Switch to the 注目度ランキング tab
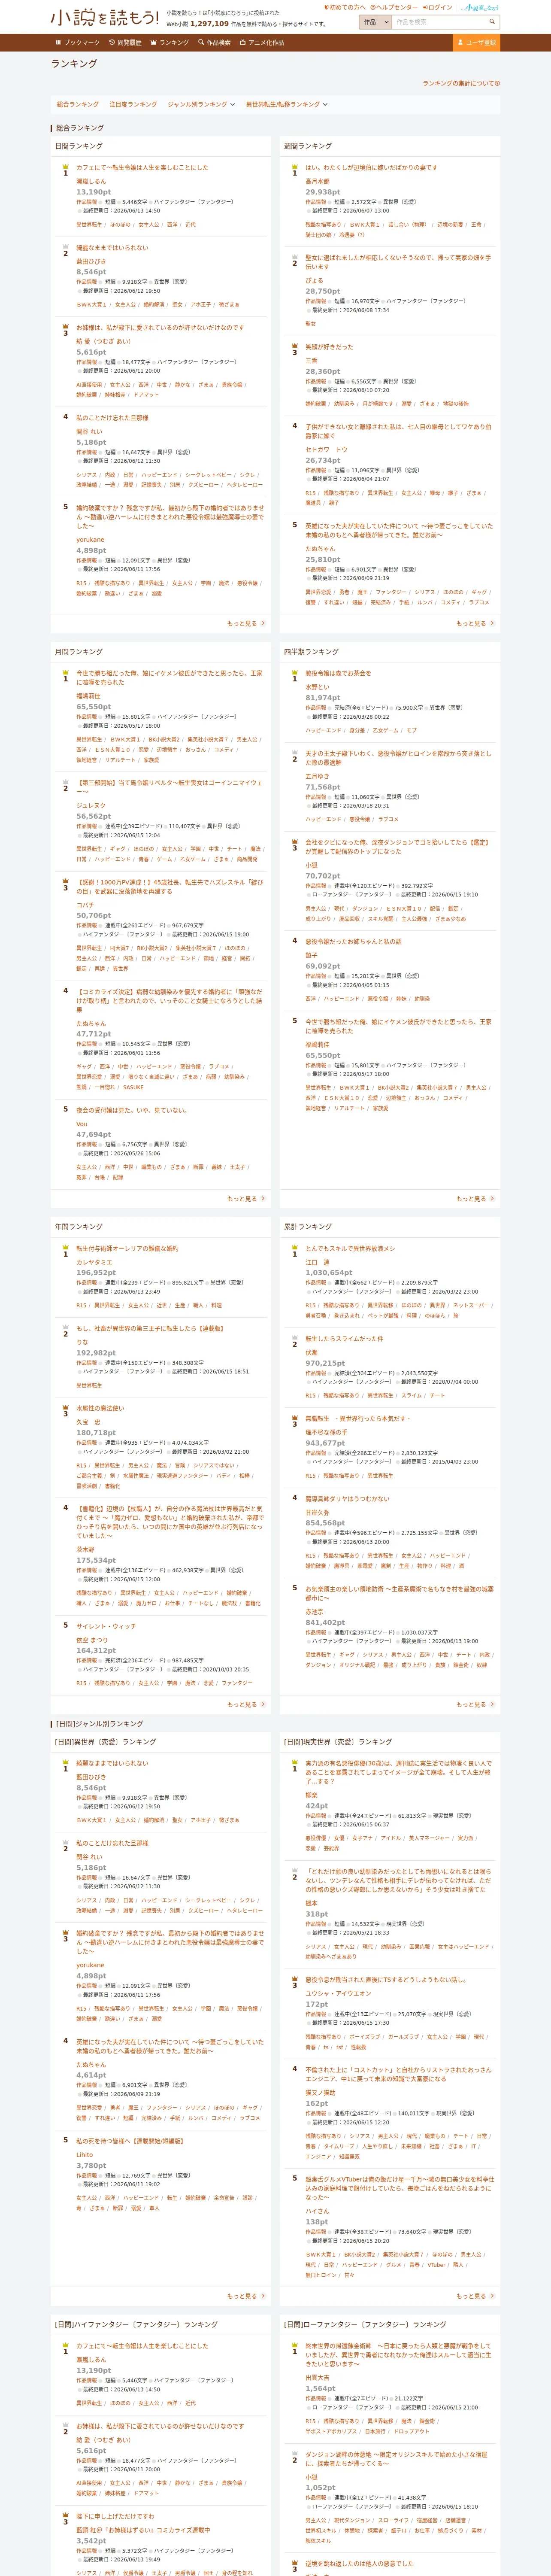This screenshot has height=2576, width=551. (133, 104)
